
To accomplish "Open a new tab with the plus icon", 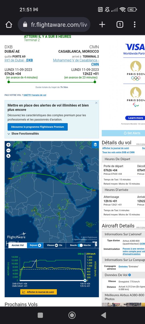I will [102, 25].
